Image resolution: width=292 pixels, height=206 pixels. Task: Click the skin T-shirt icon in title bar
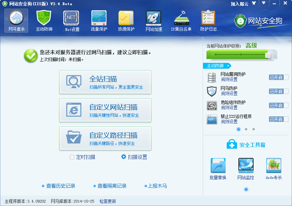tap(254, 3)
